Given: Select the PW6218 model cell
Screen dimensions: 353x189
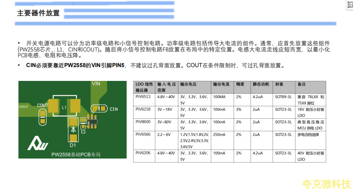Looking at the screenshot, I should click(143, 109).
